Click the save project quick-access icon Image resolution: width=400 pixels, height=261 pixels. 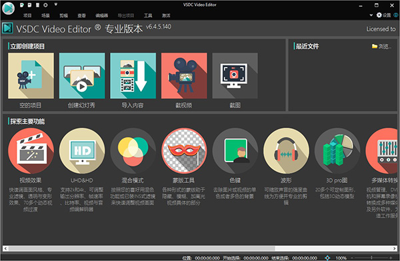(x=29, y=5)
